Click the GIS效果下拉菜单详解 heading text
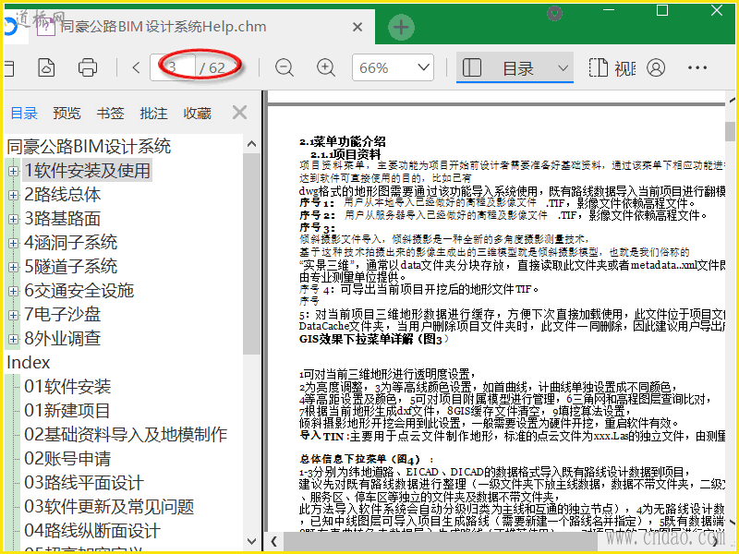Viewport: 739px width, 554px height. pos(356,339)
